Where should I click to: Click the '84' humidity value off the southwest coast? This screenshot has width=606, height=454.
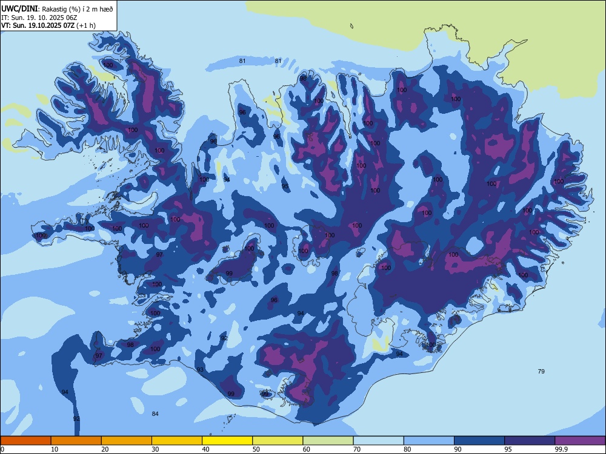(155, 414)
